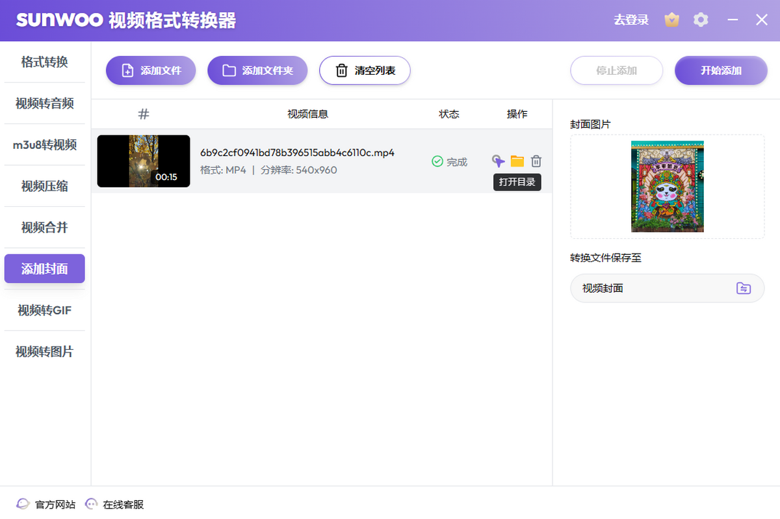780x519 pixels.
Task: Click the disabled 停止添加 stop button
Action: pyautogui.click(x=616, y=70)
